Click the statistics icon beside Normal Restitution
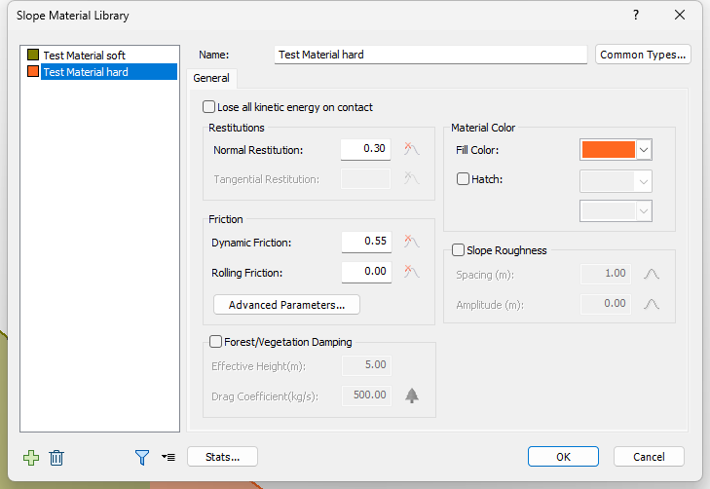The width and height of the screenshot is (710, 489). [412, 149]
